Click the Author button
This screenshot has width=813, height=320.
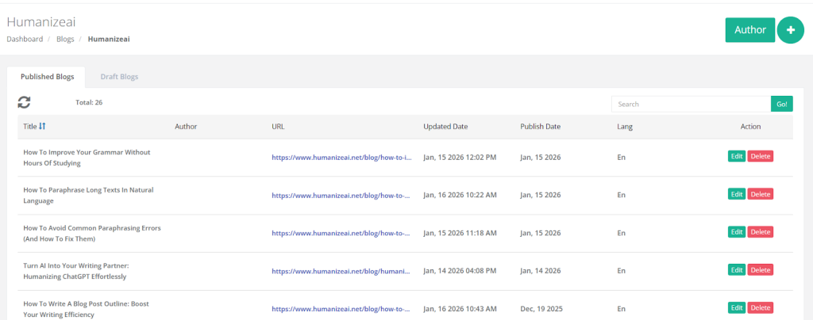(749, 30)
